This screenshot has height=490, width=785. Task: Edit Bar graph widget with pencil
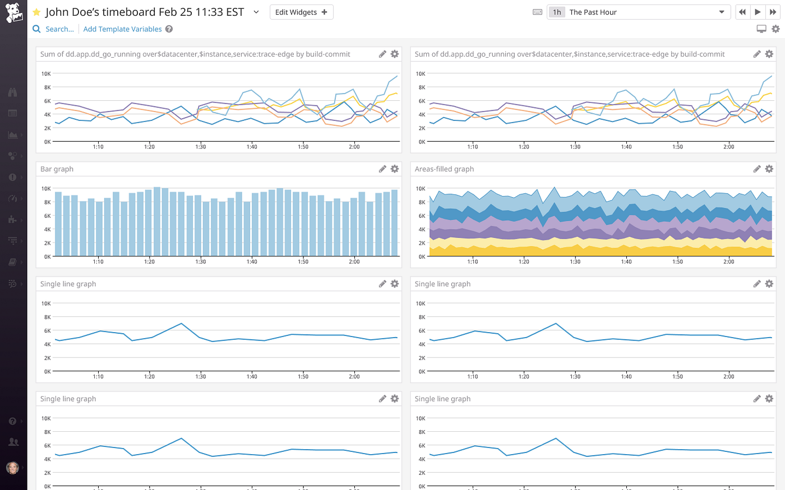[382, 169]
